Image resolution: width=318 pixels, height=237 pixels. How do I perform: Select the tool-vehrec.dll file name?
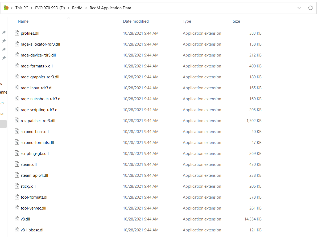pyautogui.click(x=33, y=208)
